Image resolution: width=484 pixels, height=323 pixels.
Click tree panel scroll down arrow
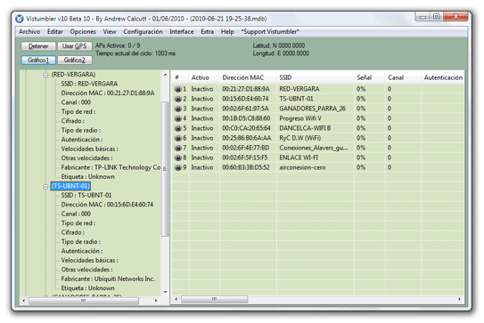click(165, 292)
